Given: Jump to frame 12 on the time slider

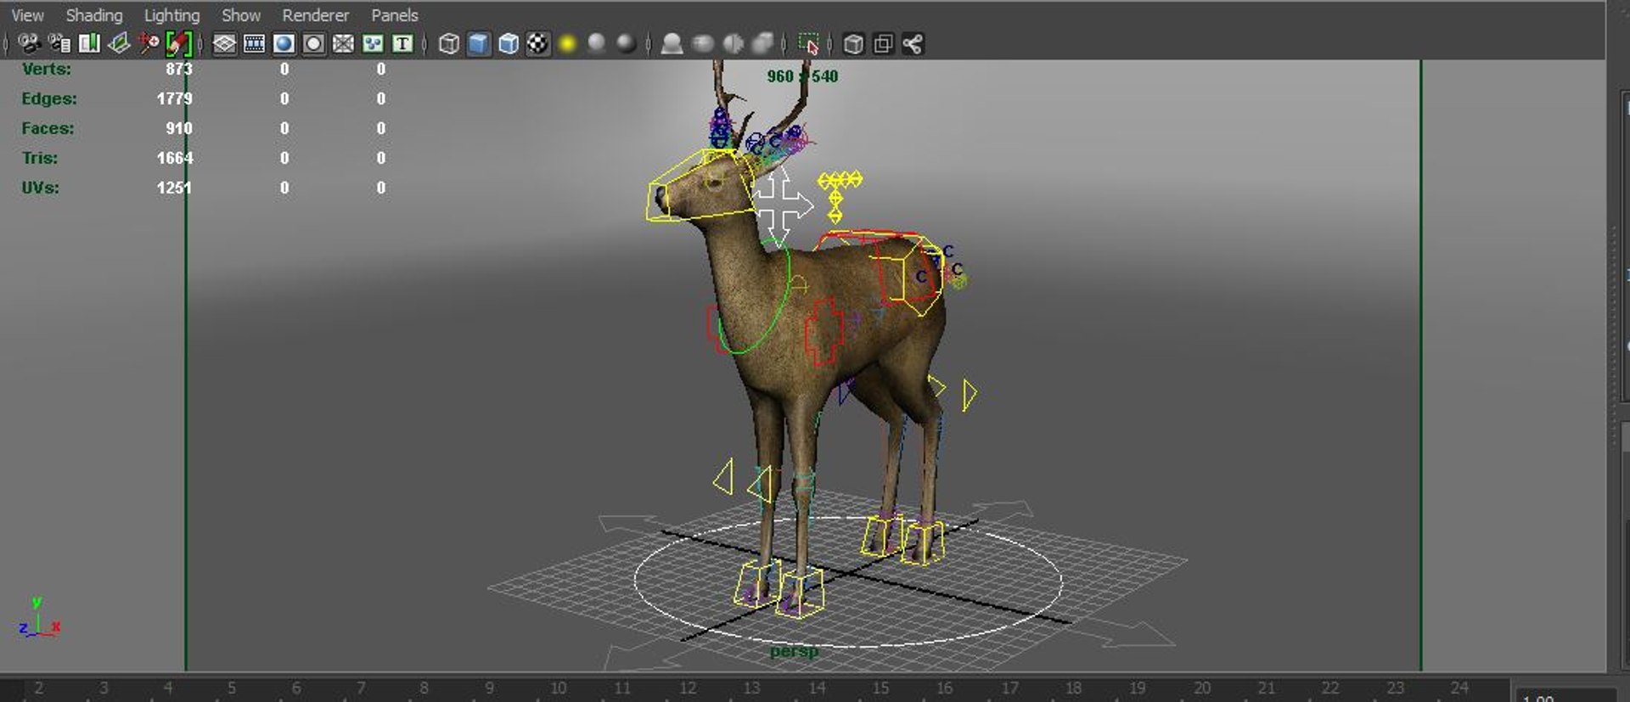Looking at the screenshot, I should coord(687,688).
